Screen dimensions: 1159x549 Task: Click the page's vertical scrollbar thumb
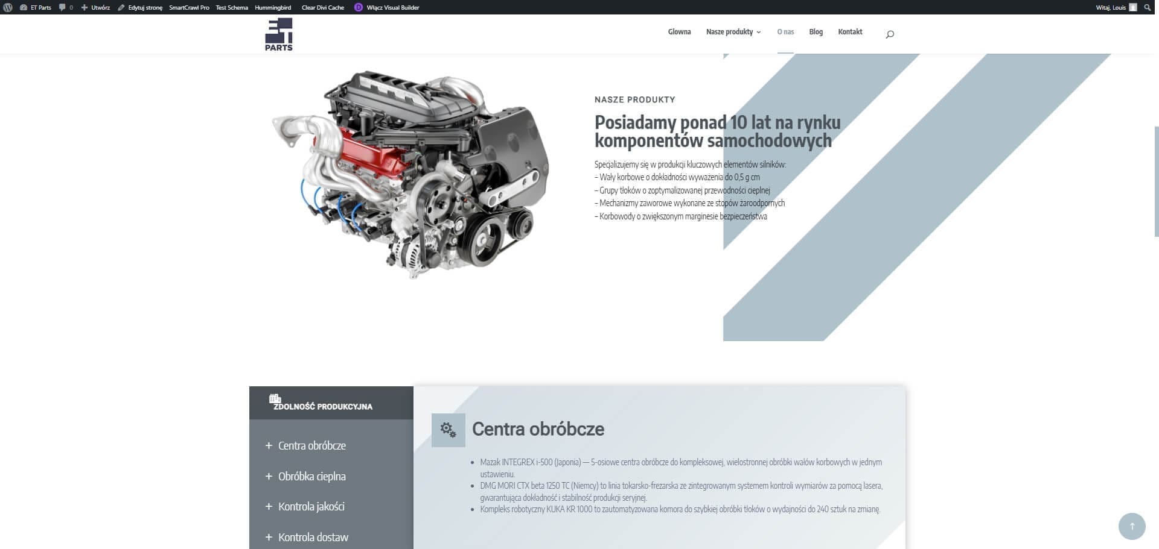click(1156, 181)
